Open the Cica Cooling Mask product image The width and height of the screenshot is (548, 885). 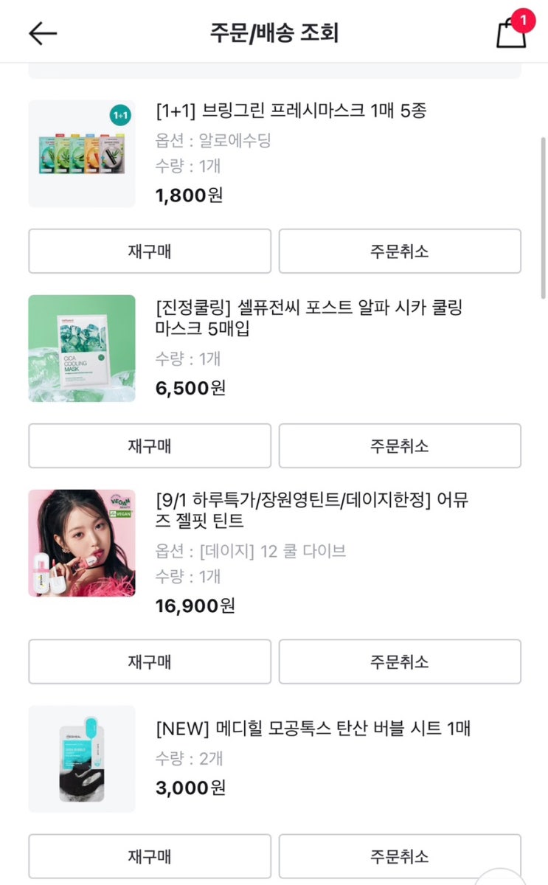click(x=82, y=348)
